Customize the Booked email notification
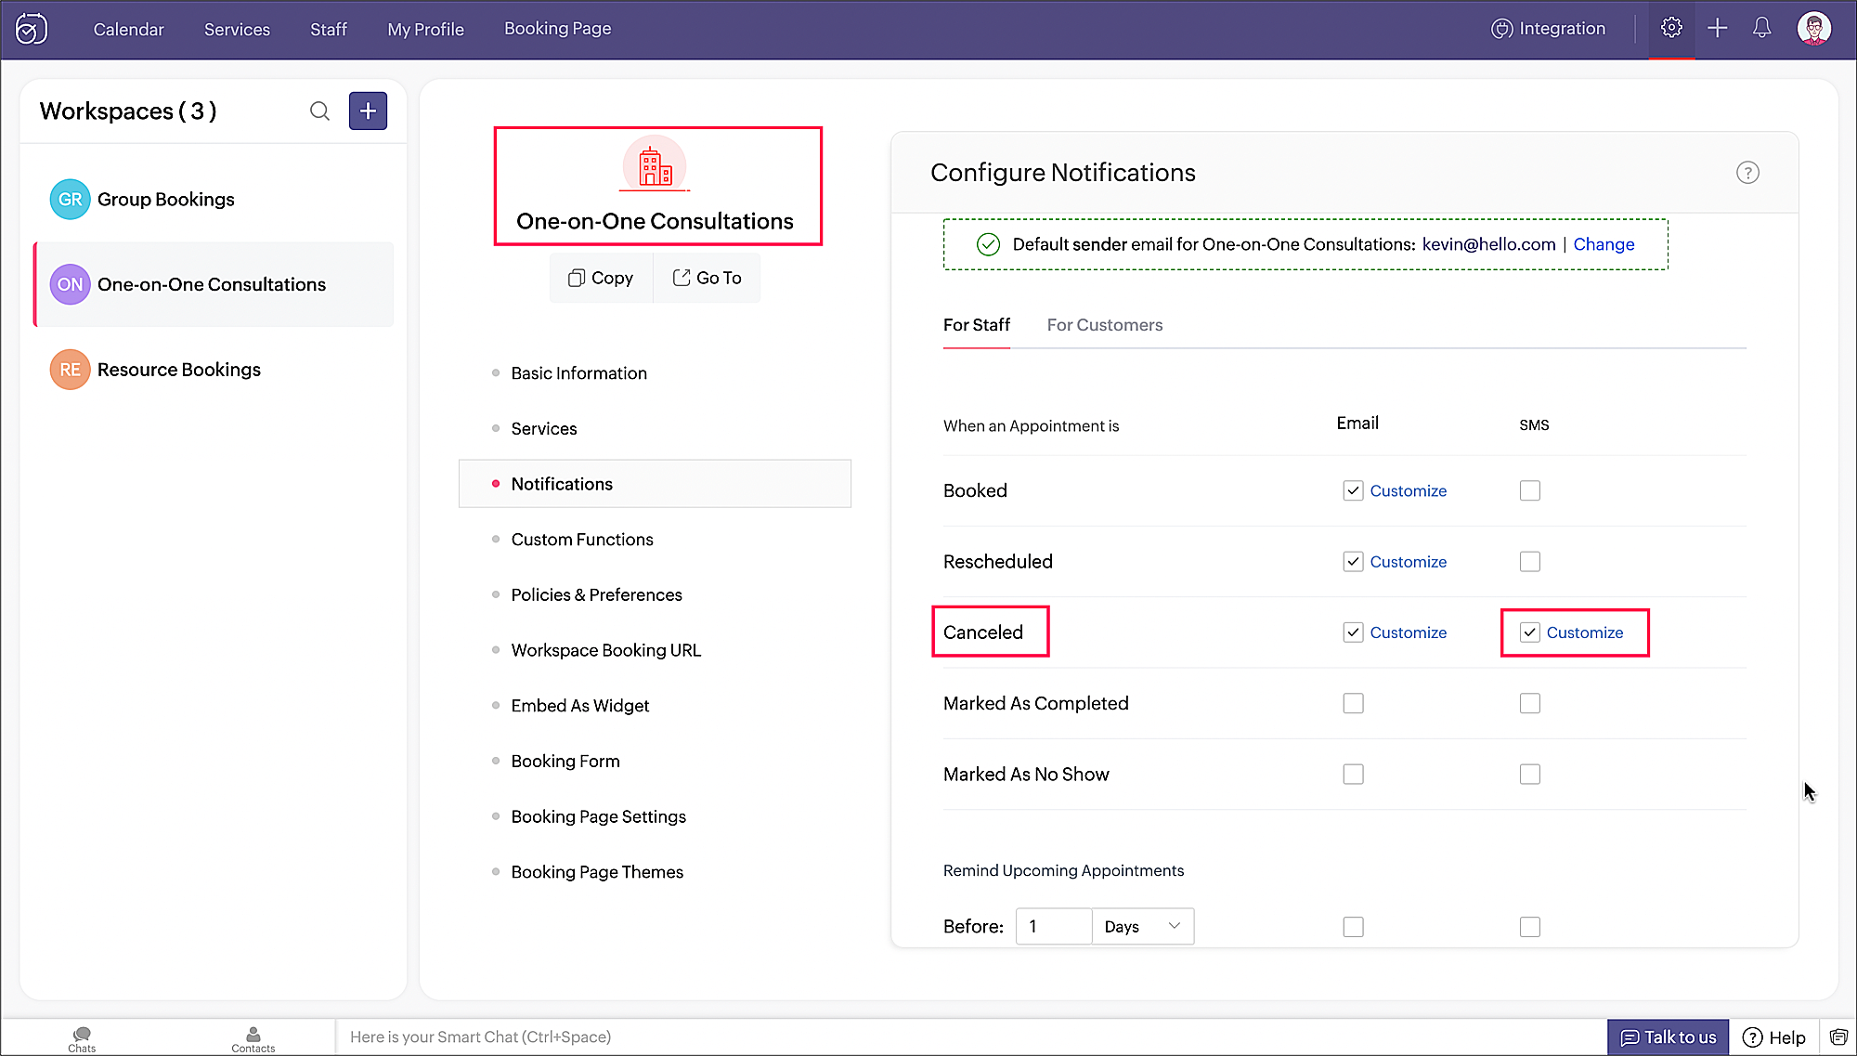 click(1408, 490)
